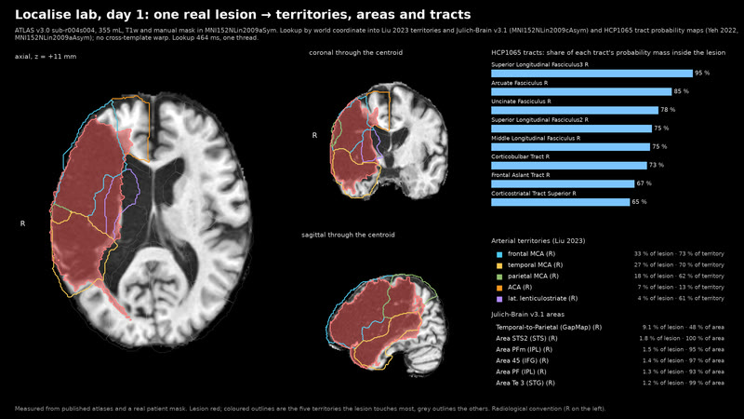
Task: Click '9.1 % of lesion · 48 % of area'
Action: tap(684, 328)
